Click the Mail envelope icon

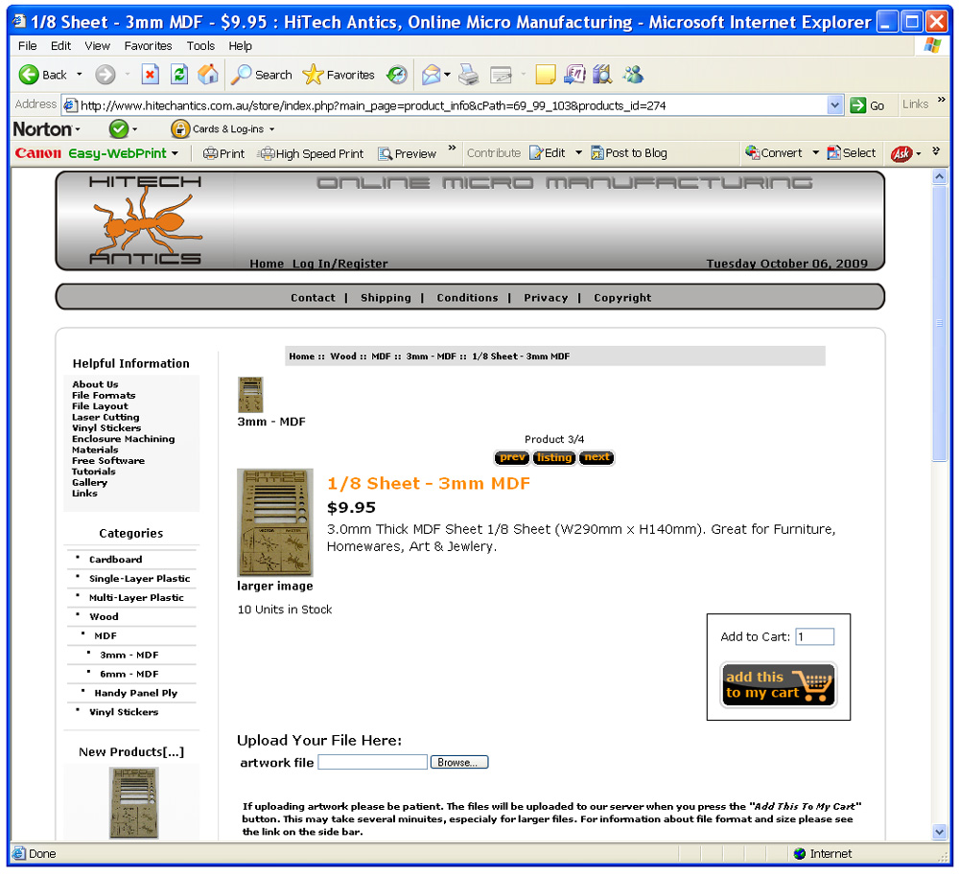(432, 75)
